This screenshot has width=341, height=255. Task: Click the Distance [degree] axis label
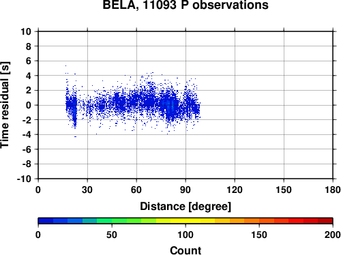coord(186,207)
